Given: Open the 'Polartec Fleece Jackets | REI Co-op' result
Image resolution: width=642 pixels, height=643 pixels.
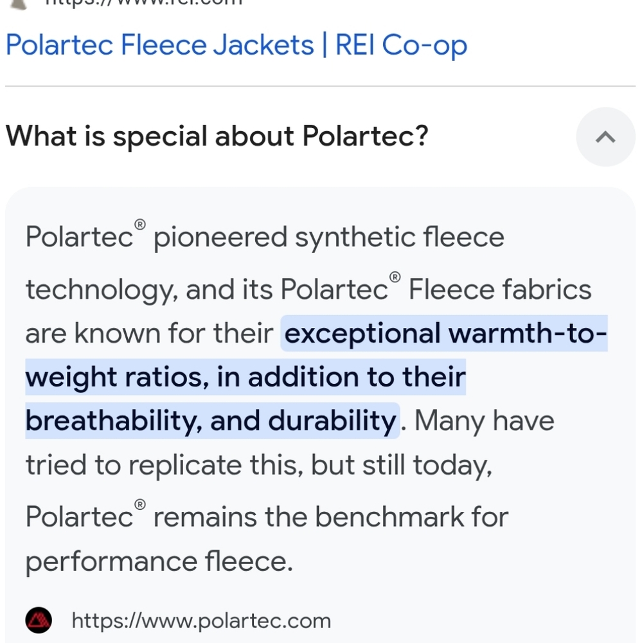Looking at the screenshot, I should (236, 44).
